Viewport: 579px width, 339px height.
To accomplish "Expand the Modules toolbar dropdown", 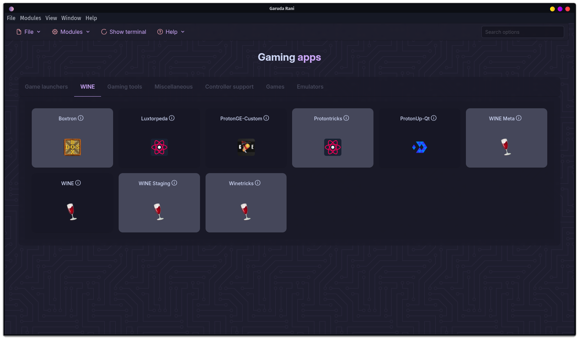I will pyautogui.click(x=71, y=32).
